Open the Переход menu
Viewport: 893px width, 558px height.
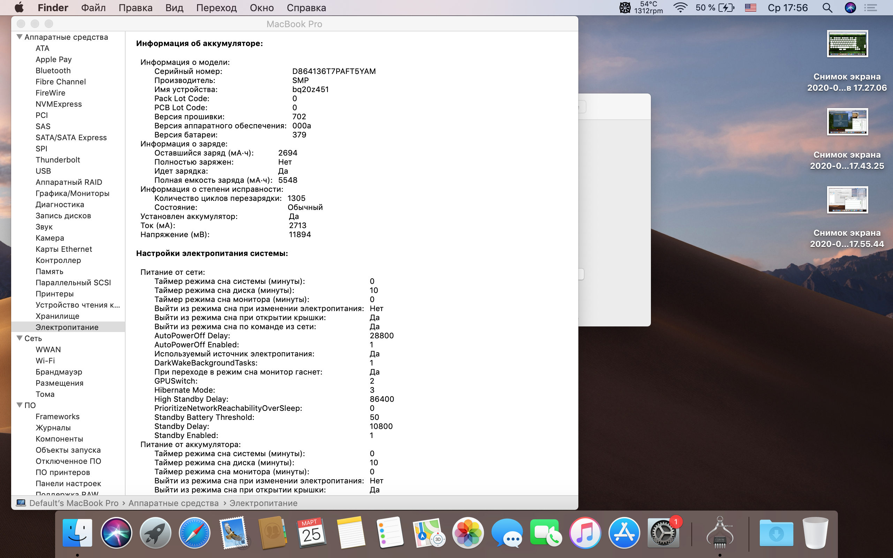pos(217,8)
